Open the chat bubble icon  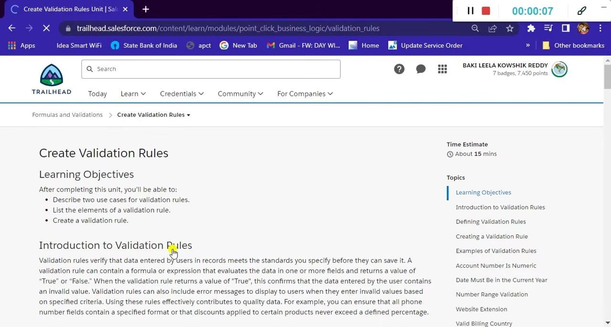(421, 69)
